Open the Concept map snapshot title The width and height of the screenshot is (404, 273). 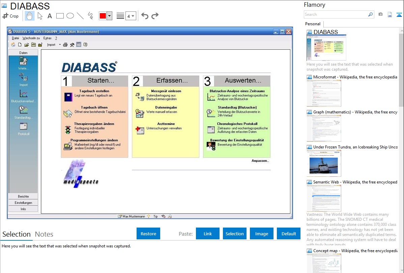pyautogui.click(x=355, y=251)
